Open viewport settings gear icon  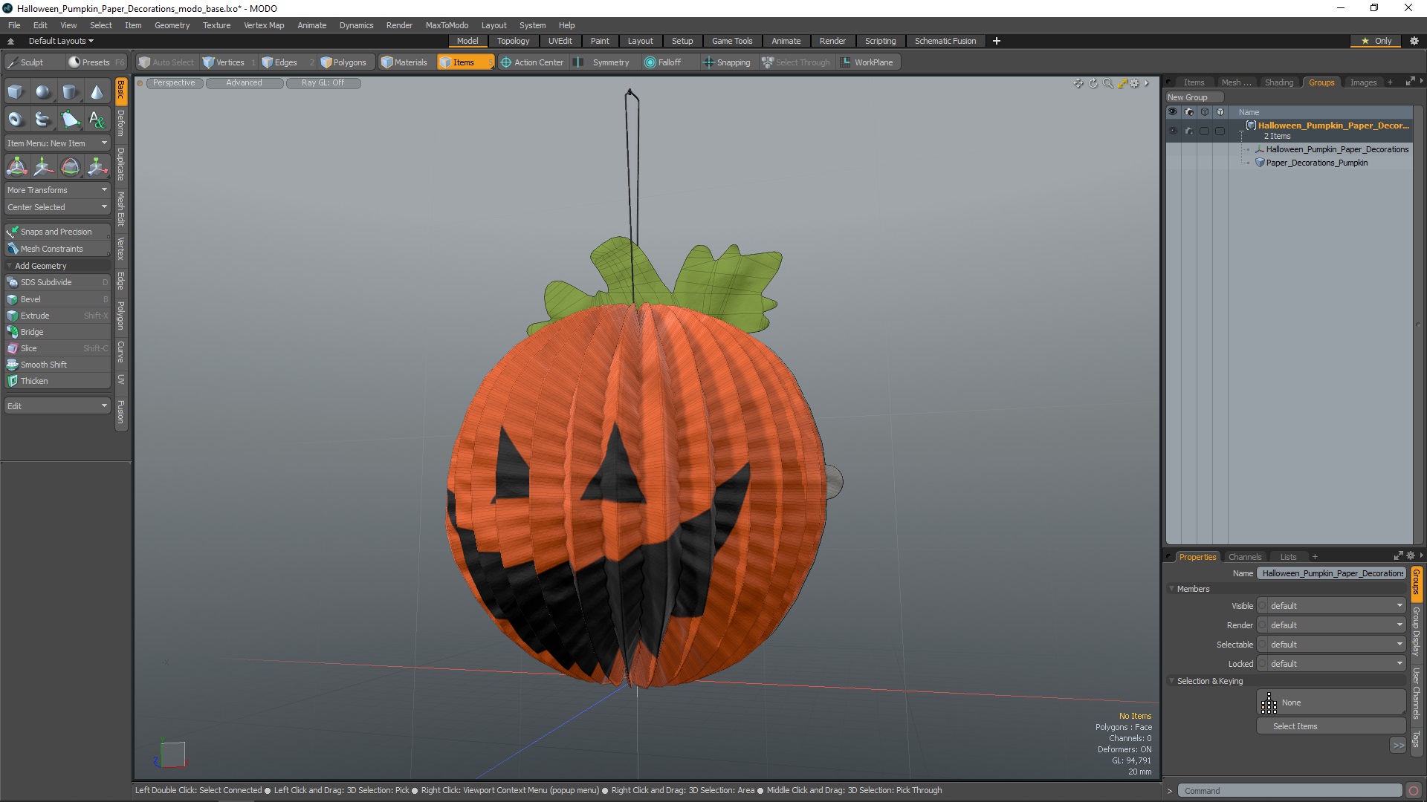[x=1135, y=83]
